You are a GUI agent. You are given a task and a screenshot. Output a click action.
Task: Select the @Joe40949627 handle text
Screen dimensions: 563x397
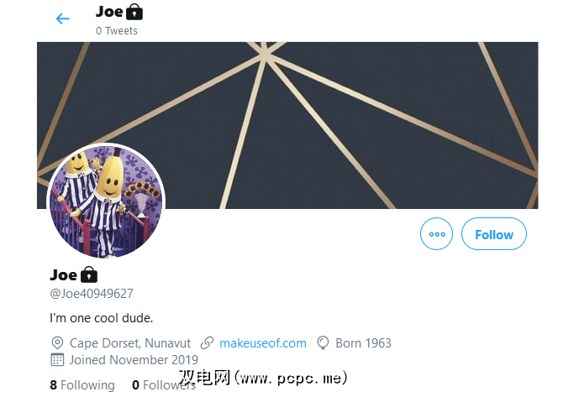pos(92,294)
